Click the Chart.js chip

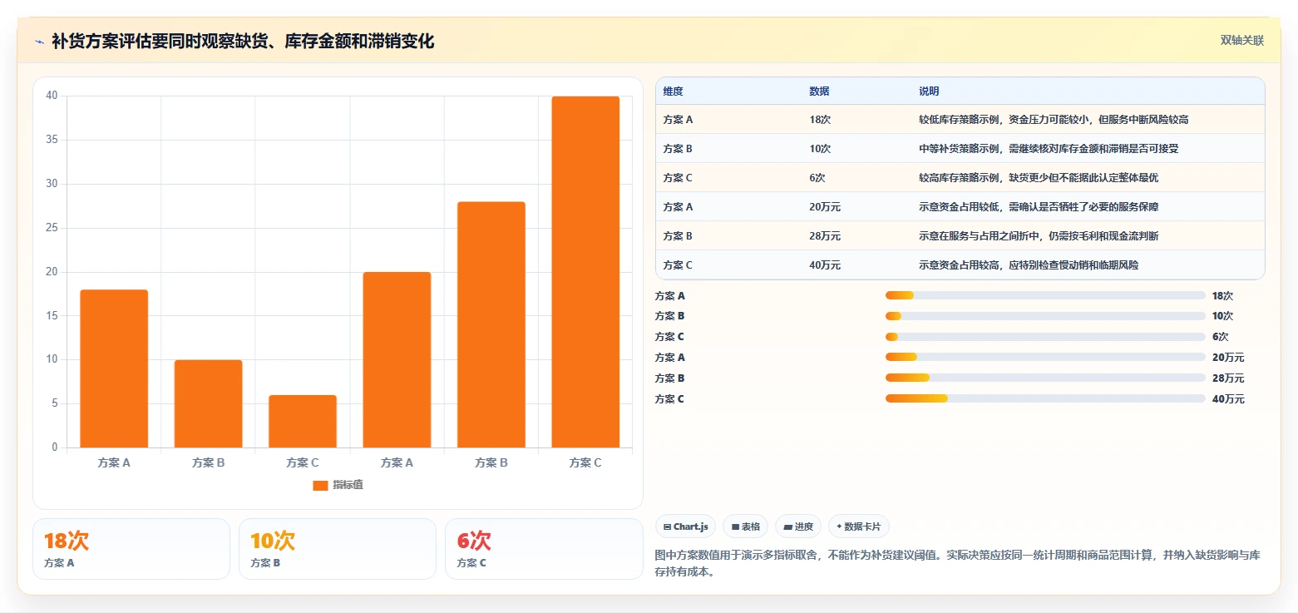click(686, 526)
